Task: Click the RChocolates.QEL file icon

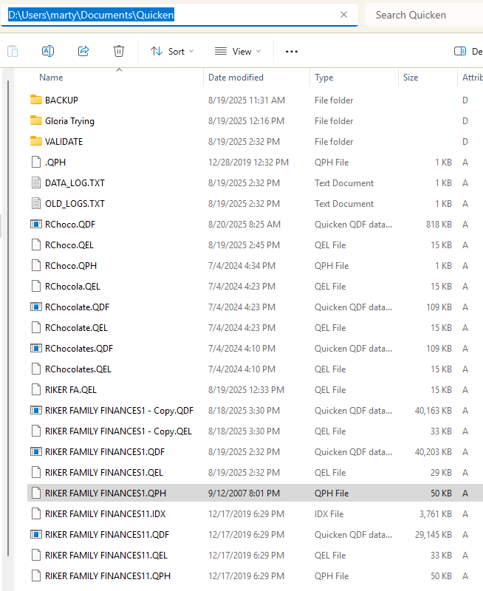Action: point(36,369)
